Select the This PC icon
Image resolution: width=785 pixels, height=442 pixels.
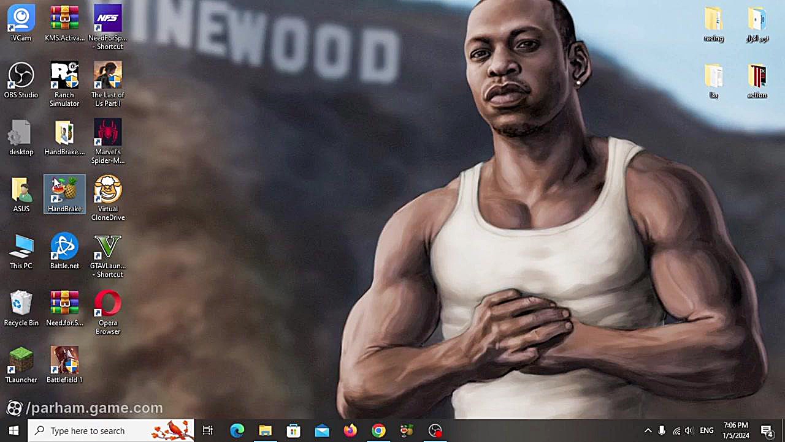(x=21, y=251)
